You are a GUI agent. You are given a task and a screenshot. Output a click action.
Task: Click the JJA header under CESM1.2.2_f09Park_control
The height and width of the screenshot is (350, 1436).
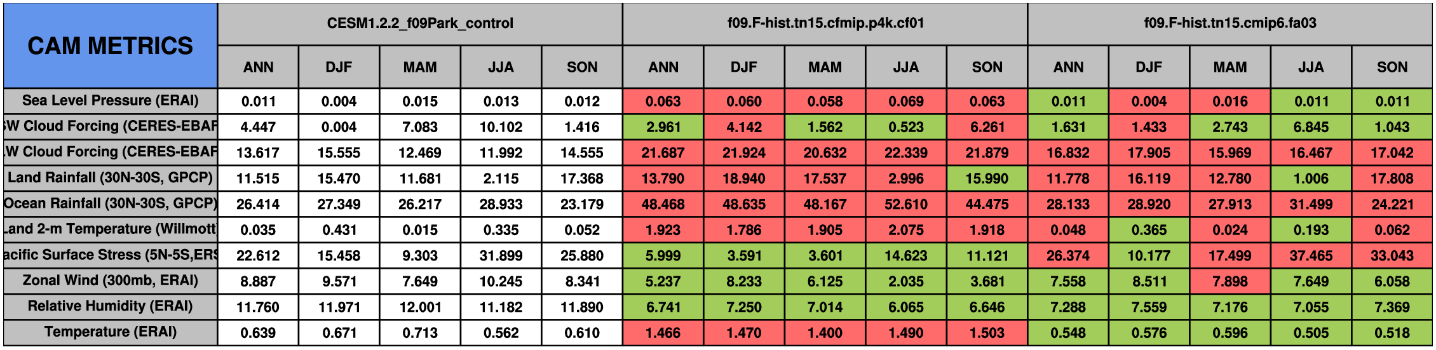501,67
